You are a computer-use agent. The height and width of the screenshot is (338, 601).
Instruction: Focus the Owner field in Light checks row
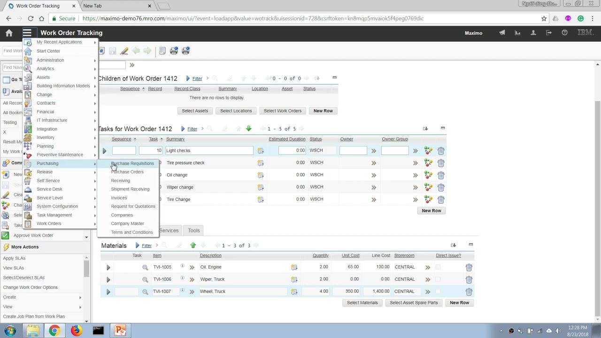pos(353,151)
